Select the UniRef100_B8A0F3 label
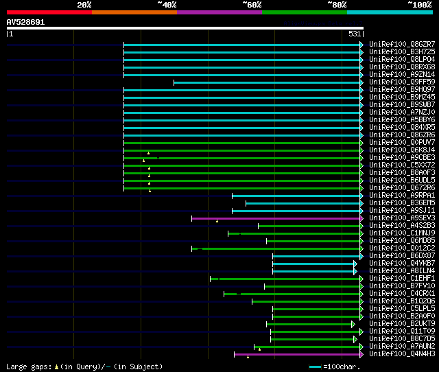The height and width of the screenshot is (372, 439). point(402,173)
